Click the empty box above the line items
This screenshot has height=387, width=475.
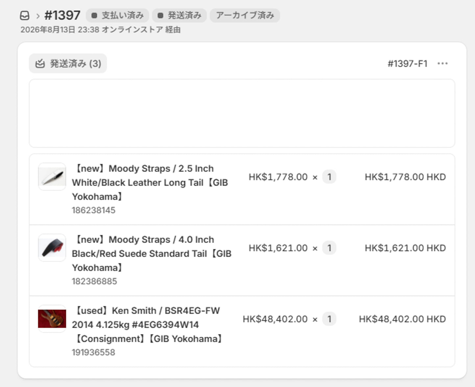(242, 113)
